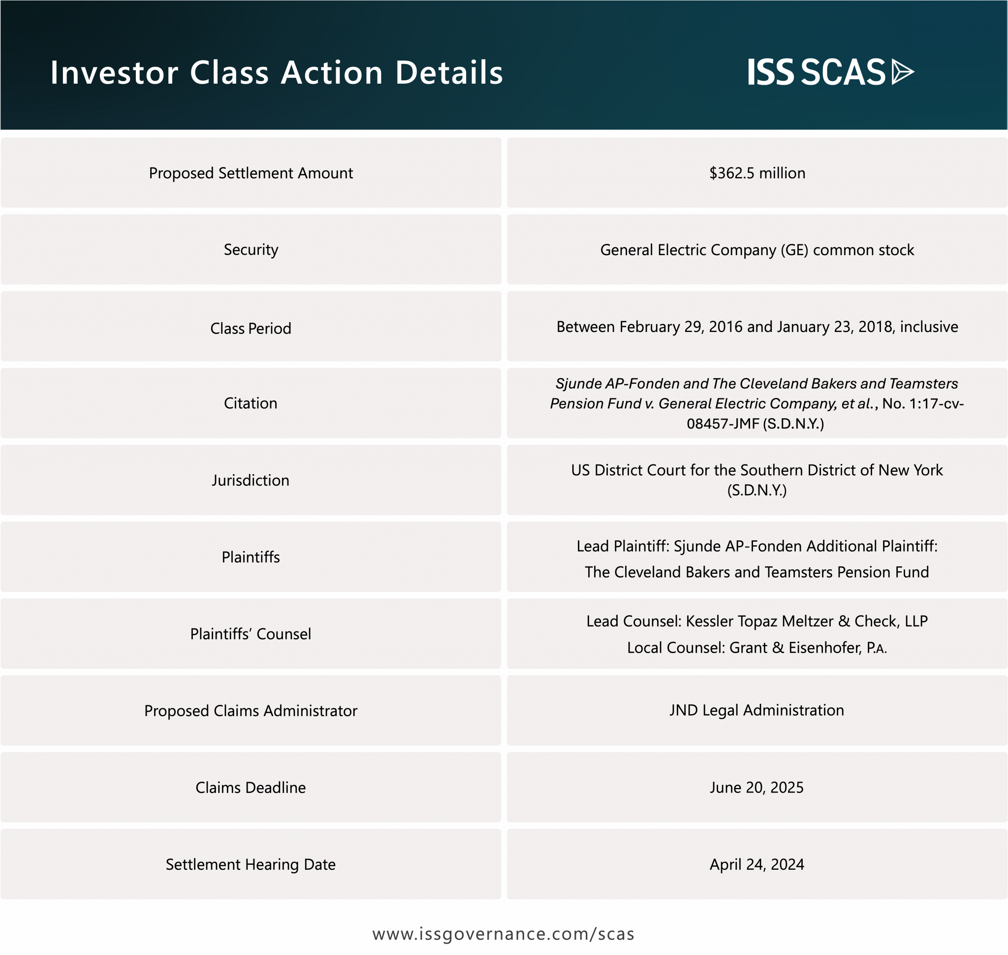The height and width of the screenshot is (955, 1008).
Task: Click the ISS SCAS arrow icon
Action: pos(903,72)
